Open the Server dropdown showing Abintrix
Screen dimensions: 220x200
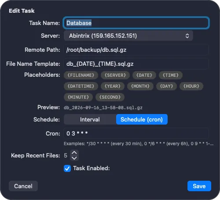[x=128, y=36]
